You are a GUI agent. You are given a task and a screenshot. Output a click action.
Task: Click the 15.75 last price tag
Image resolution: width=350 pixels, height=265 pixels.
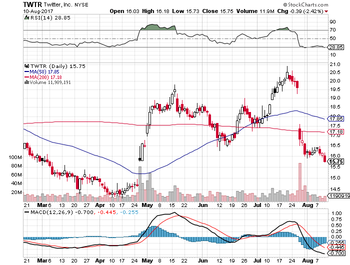(x=336, y=161)
